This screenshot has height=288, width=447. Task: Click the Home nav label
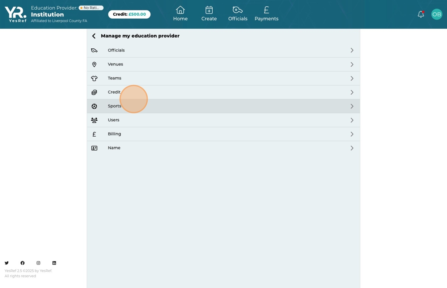point(180,19)
